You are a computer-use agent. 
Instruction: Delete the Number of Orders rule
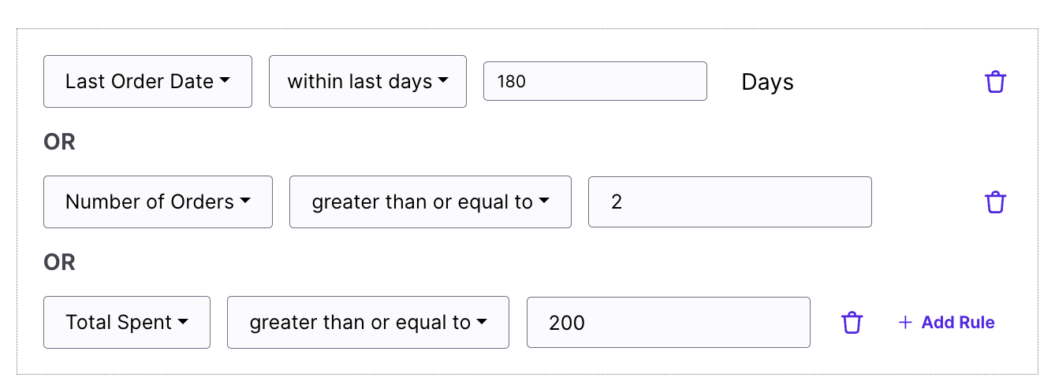pyautogui.click(x=996, y=202)
